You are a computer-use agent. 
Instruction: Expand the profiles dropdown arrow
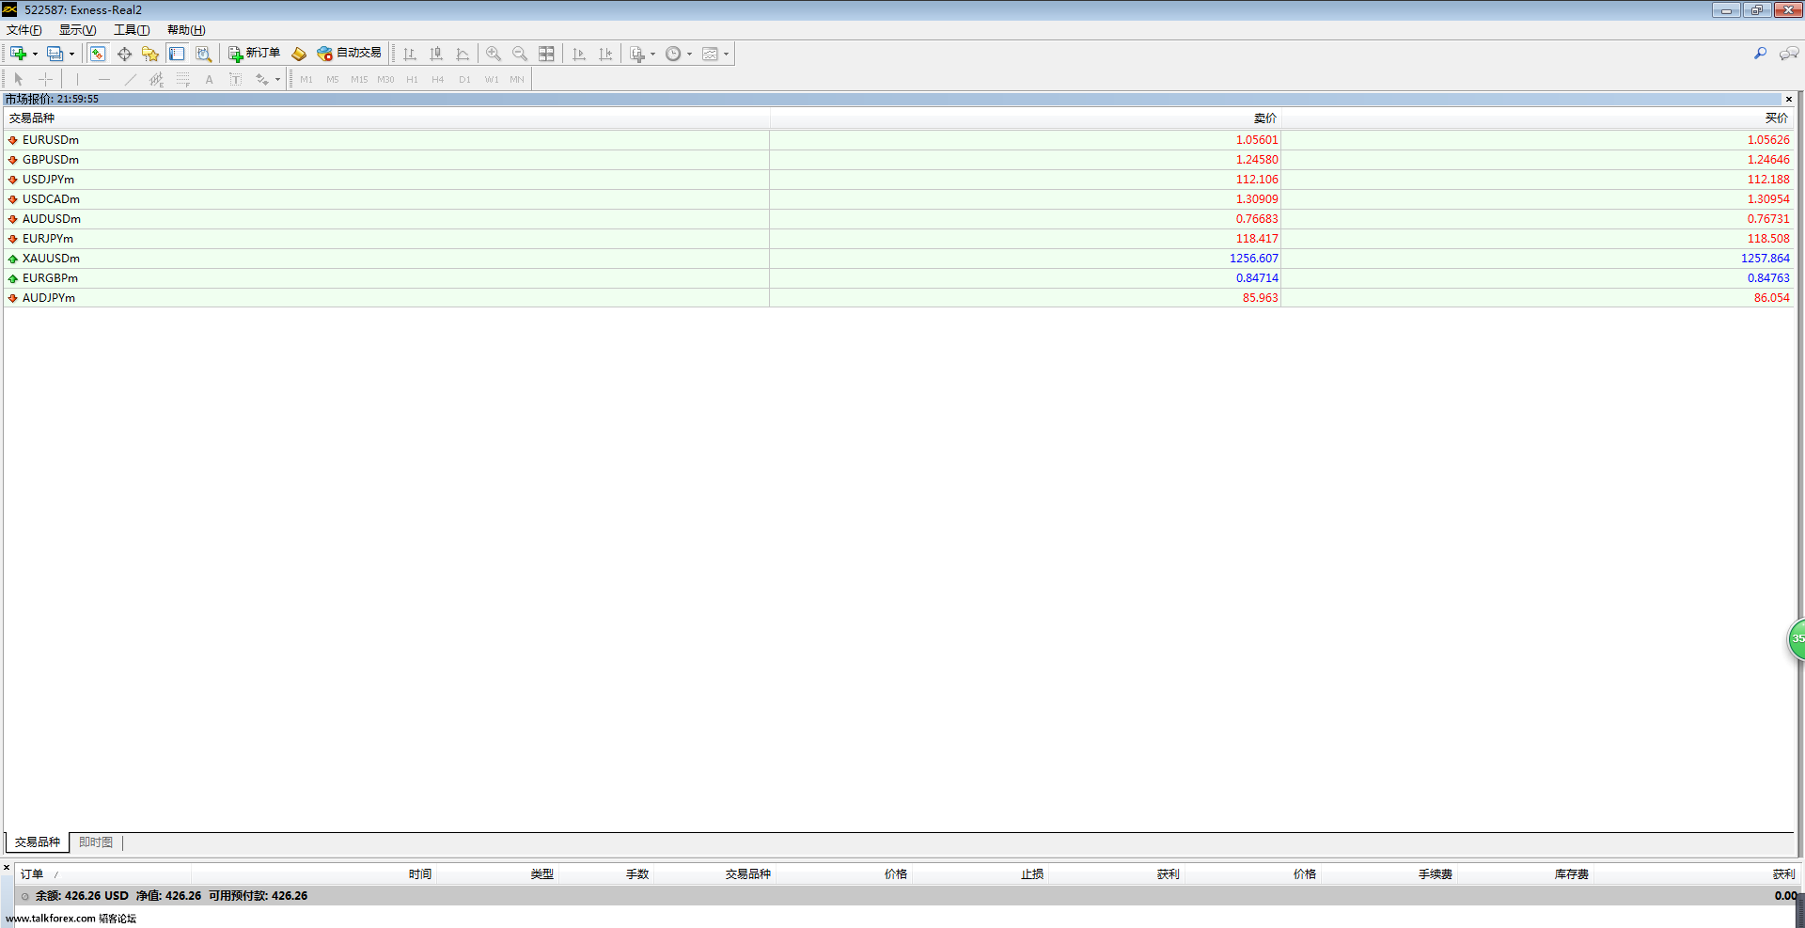click(x=71, y=54)
